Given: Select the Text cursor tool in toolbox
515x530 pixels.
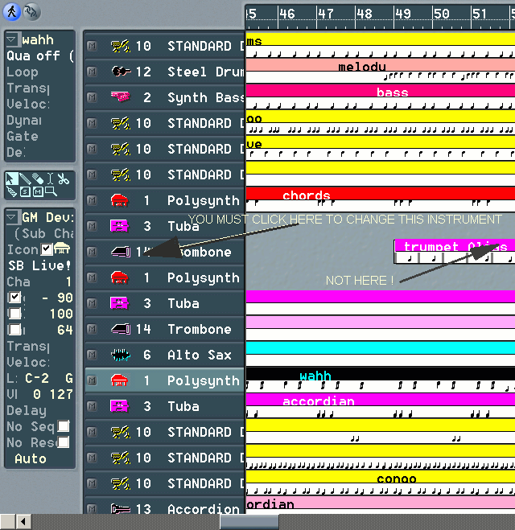Looking at the screenshot, I should tap(50, 179).
